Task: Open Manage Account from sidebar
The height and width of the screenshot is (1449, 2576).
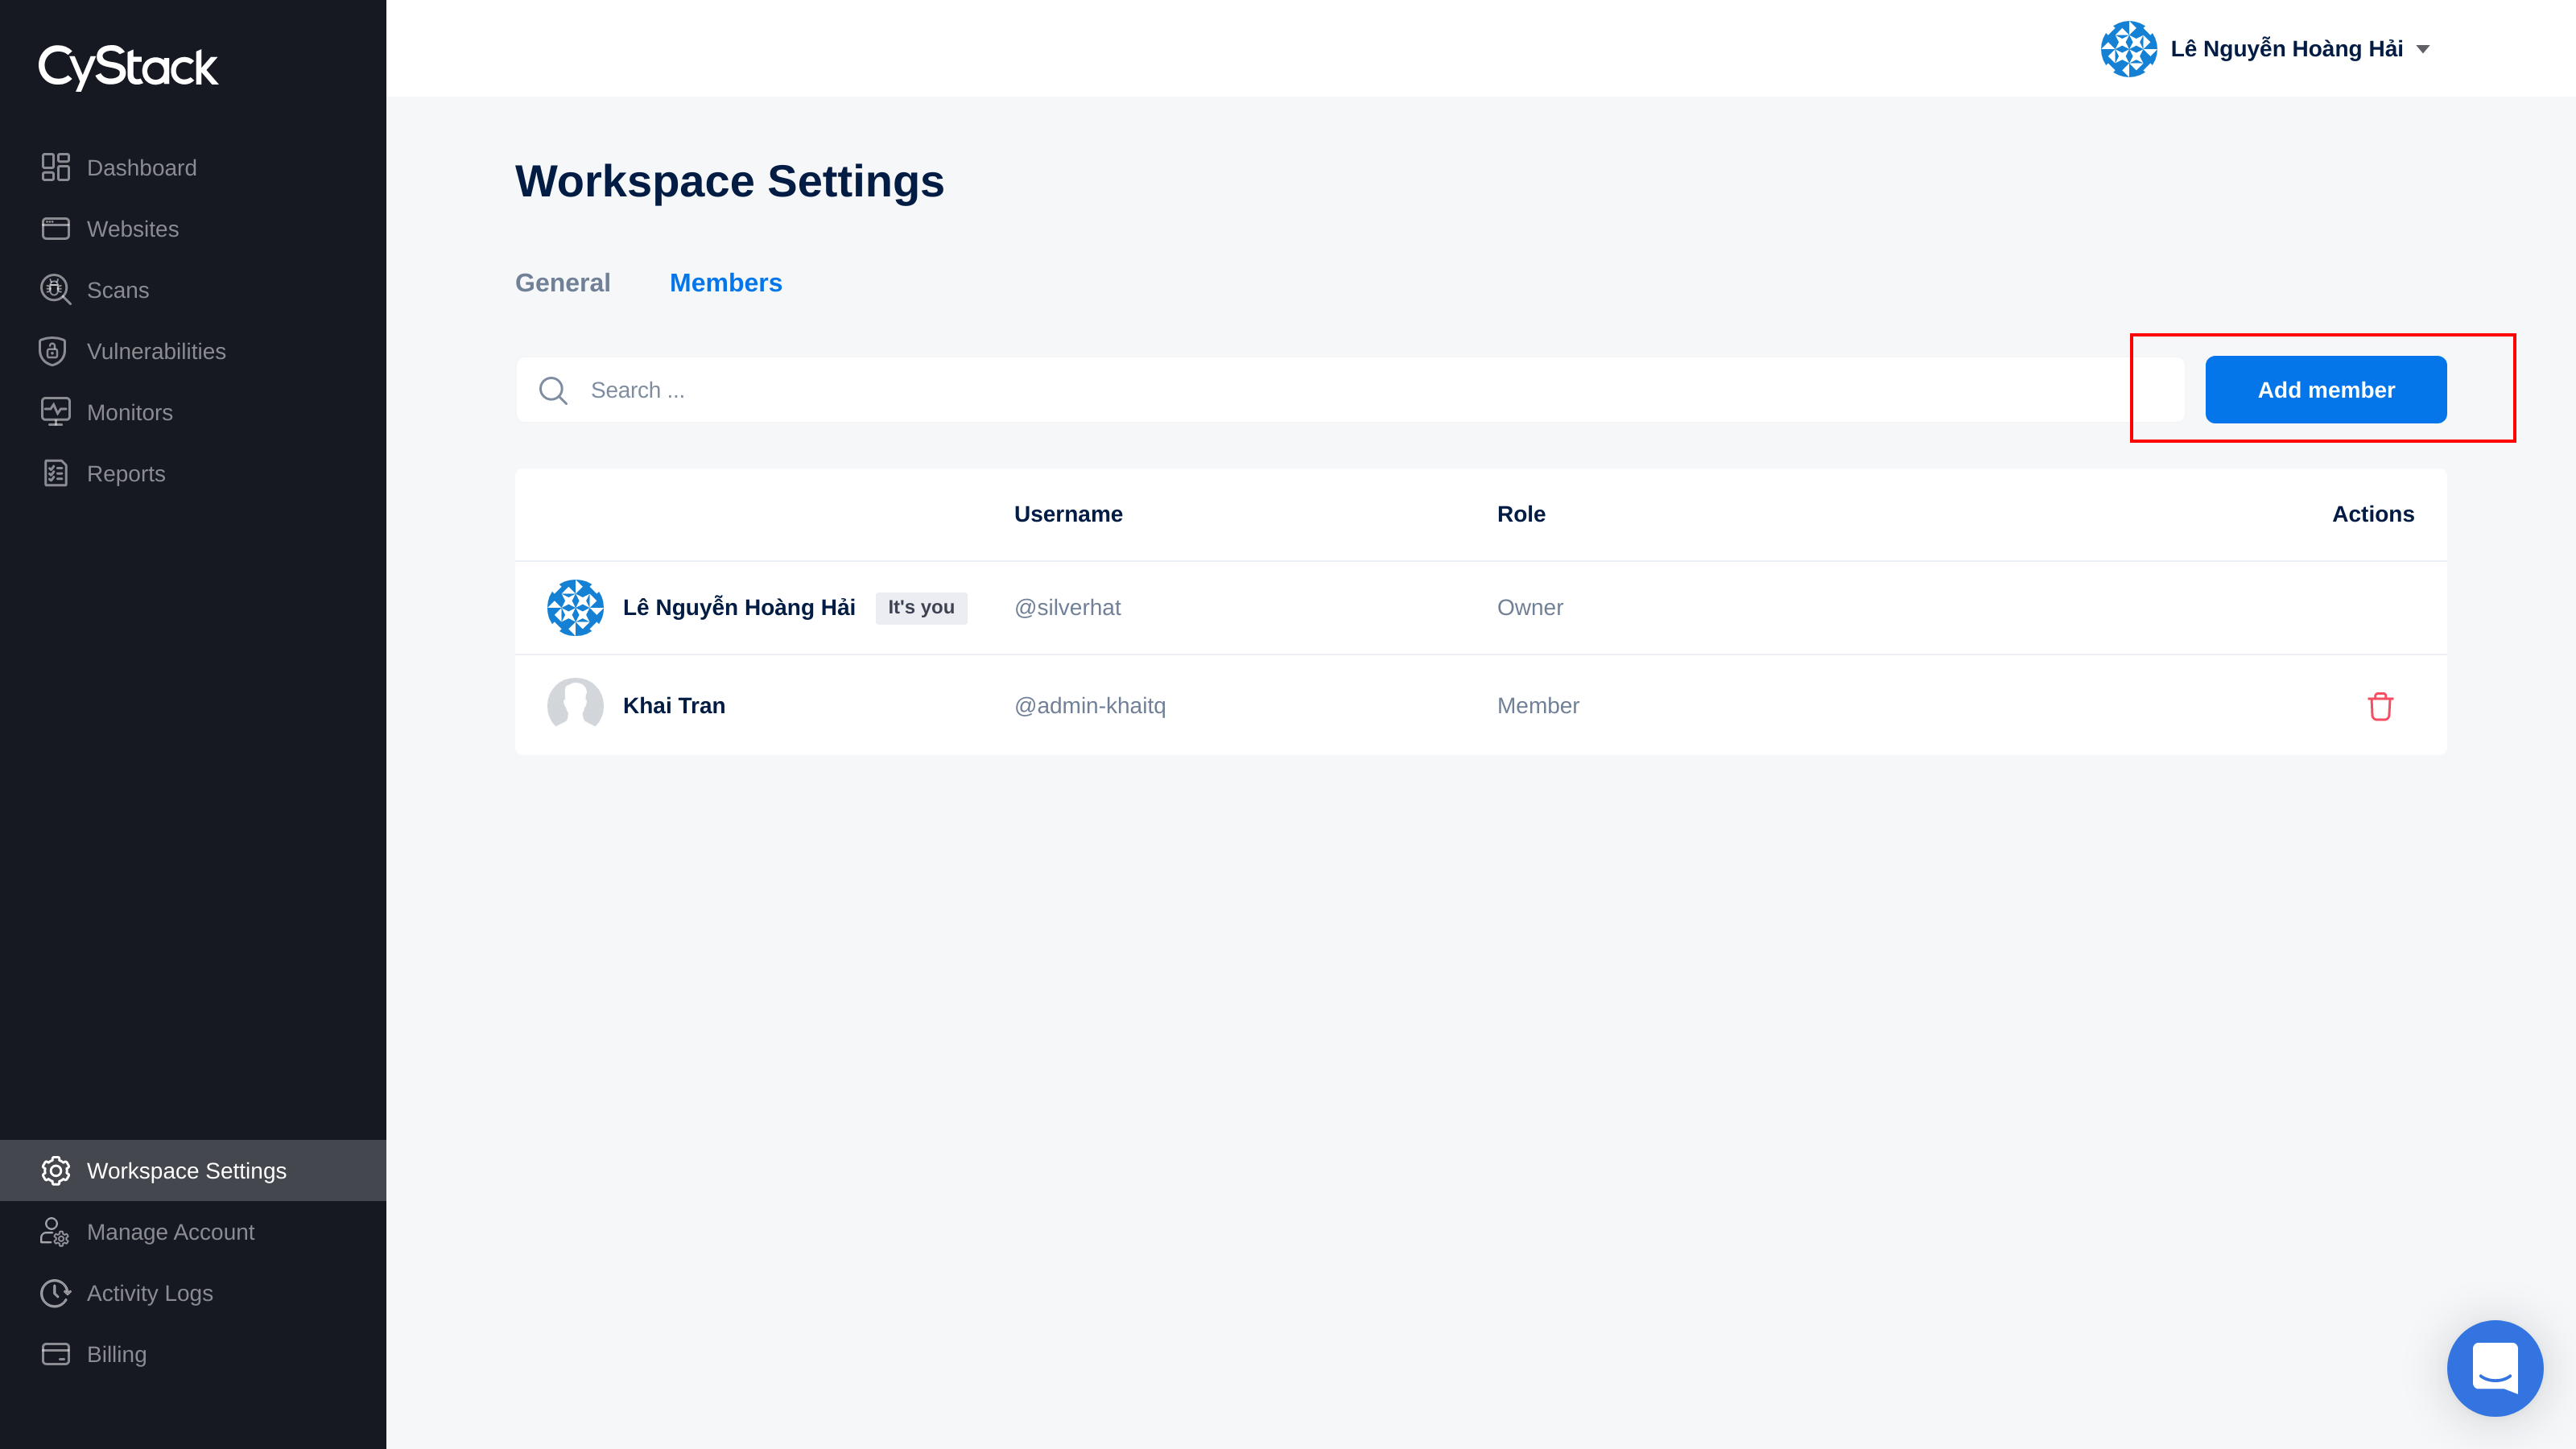Action: pos(170,1232)
